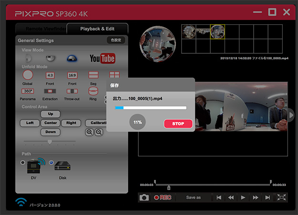Click the Control Area slider handle
Image resolution: width=298 pixels, height=215 pixels.
[x=50, y=142]
